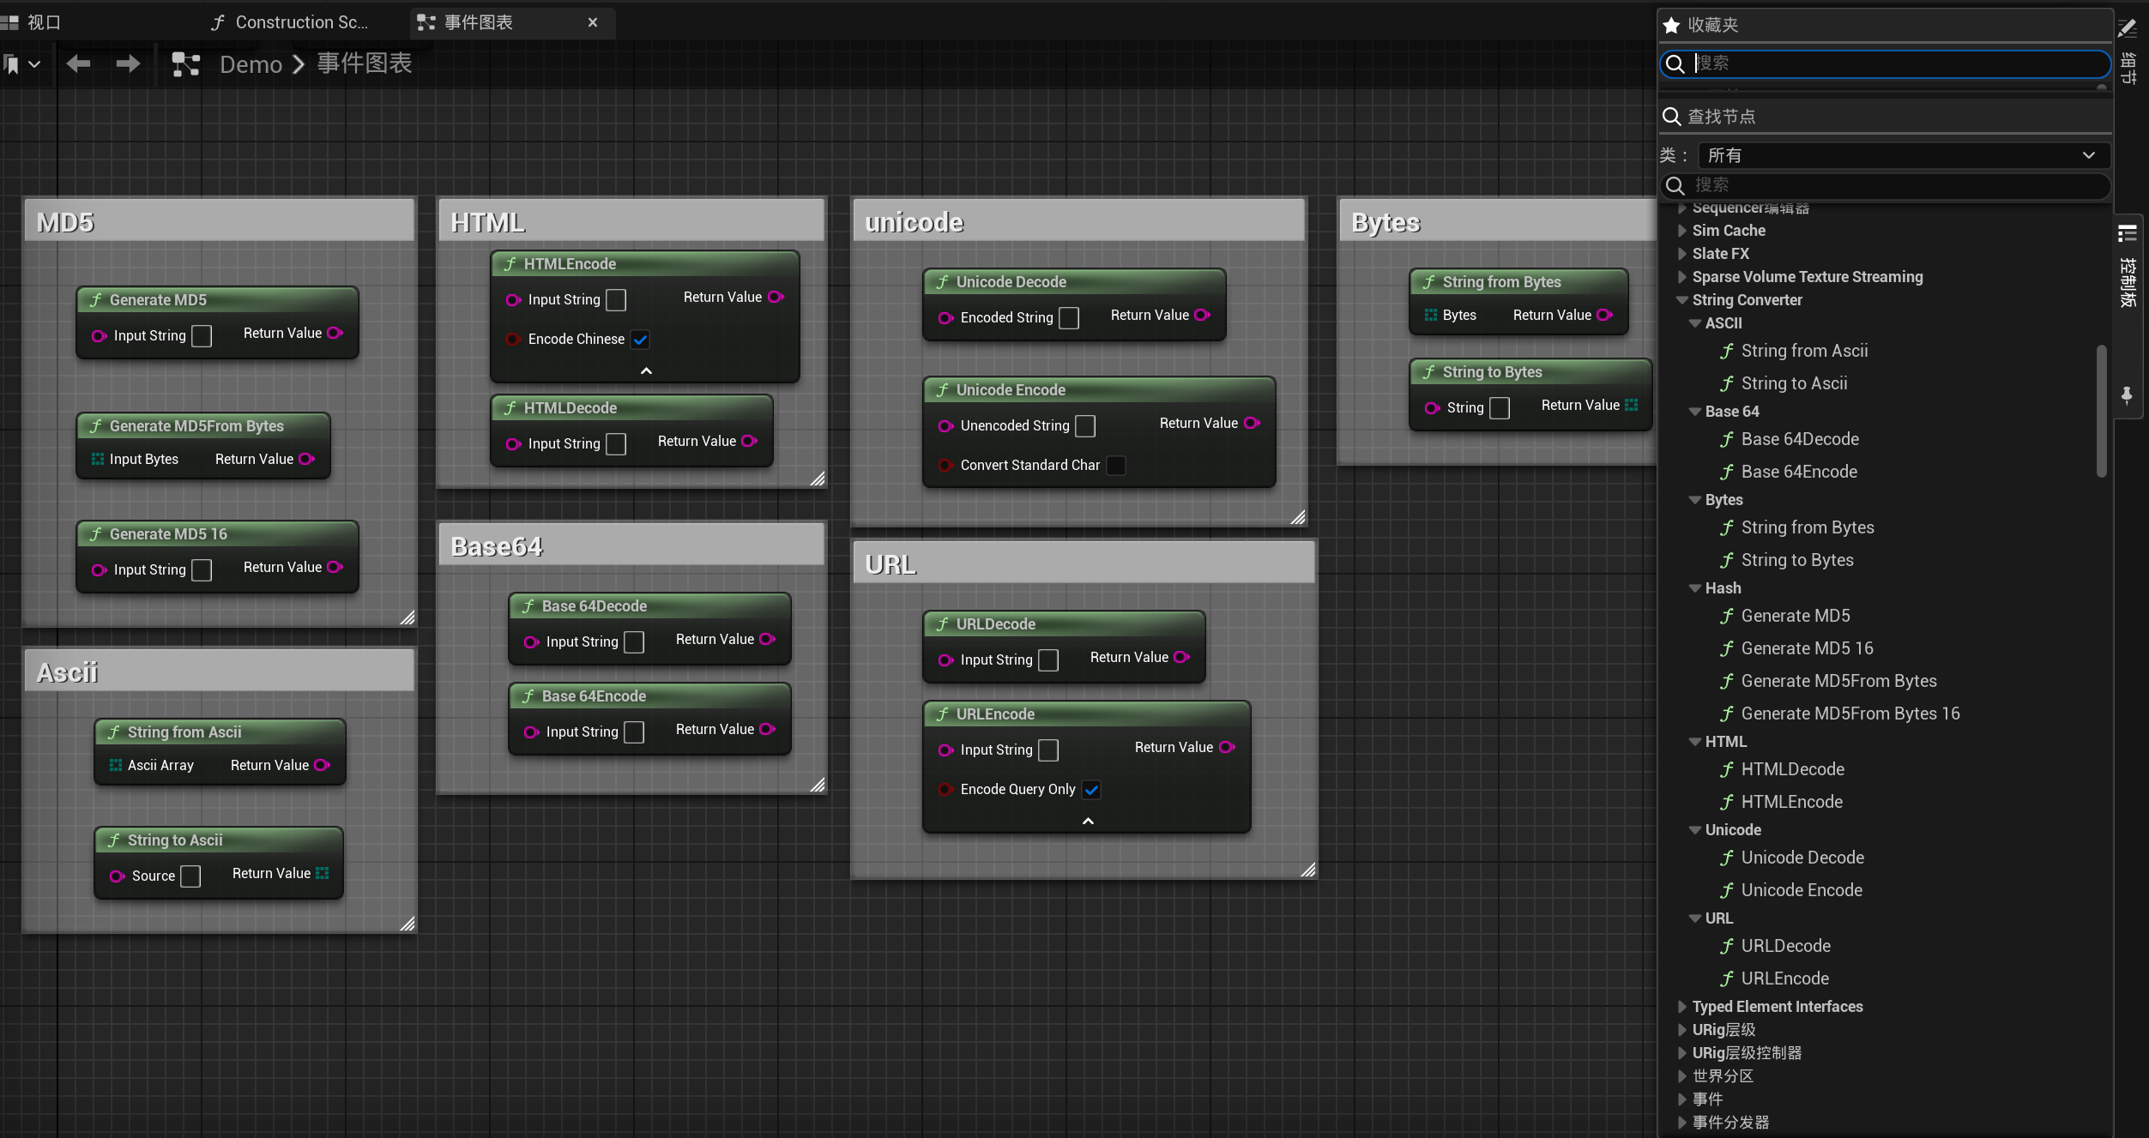
Task: Click the Source value box on String to Ascii
Action: pyautogui.click(x=190, y=876)
